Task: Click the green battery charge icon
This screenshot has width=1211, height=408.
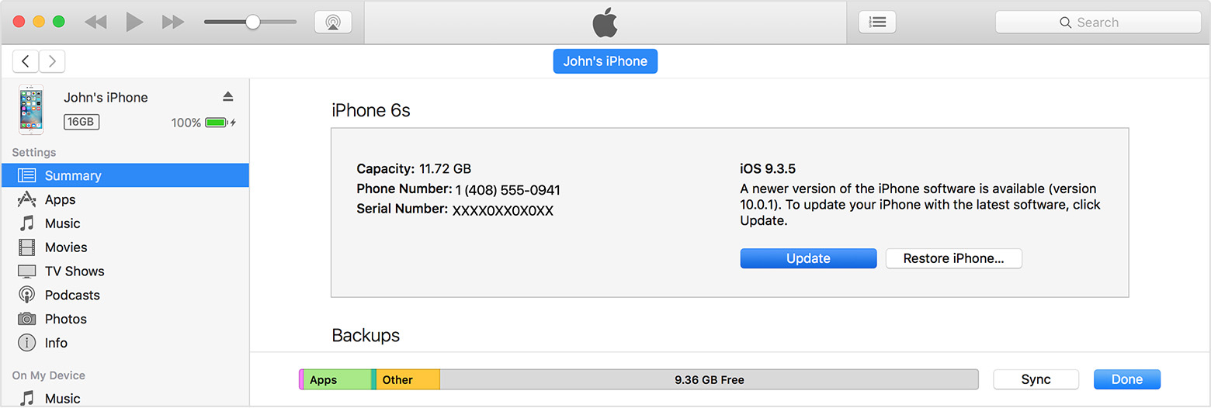Action: 217,123
